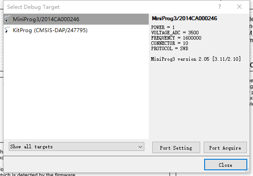
Task: Click the KitProg programmer icon in list
Action: (x=7, y=30)
